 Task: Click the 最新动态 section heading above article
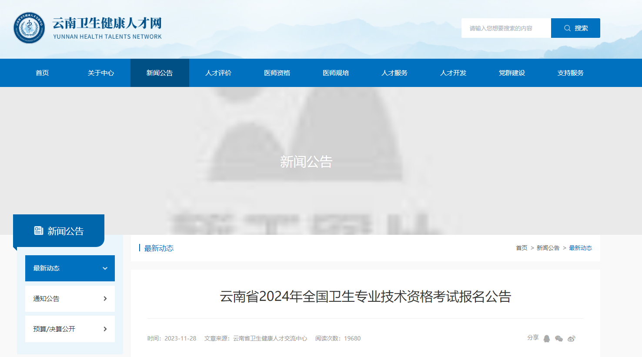[159, 248]
